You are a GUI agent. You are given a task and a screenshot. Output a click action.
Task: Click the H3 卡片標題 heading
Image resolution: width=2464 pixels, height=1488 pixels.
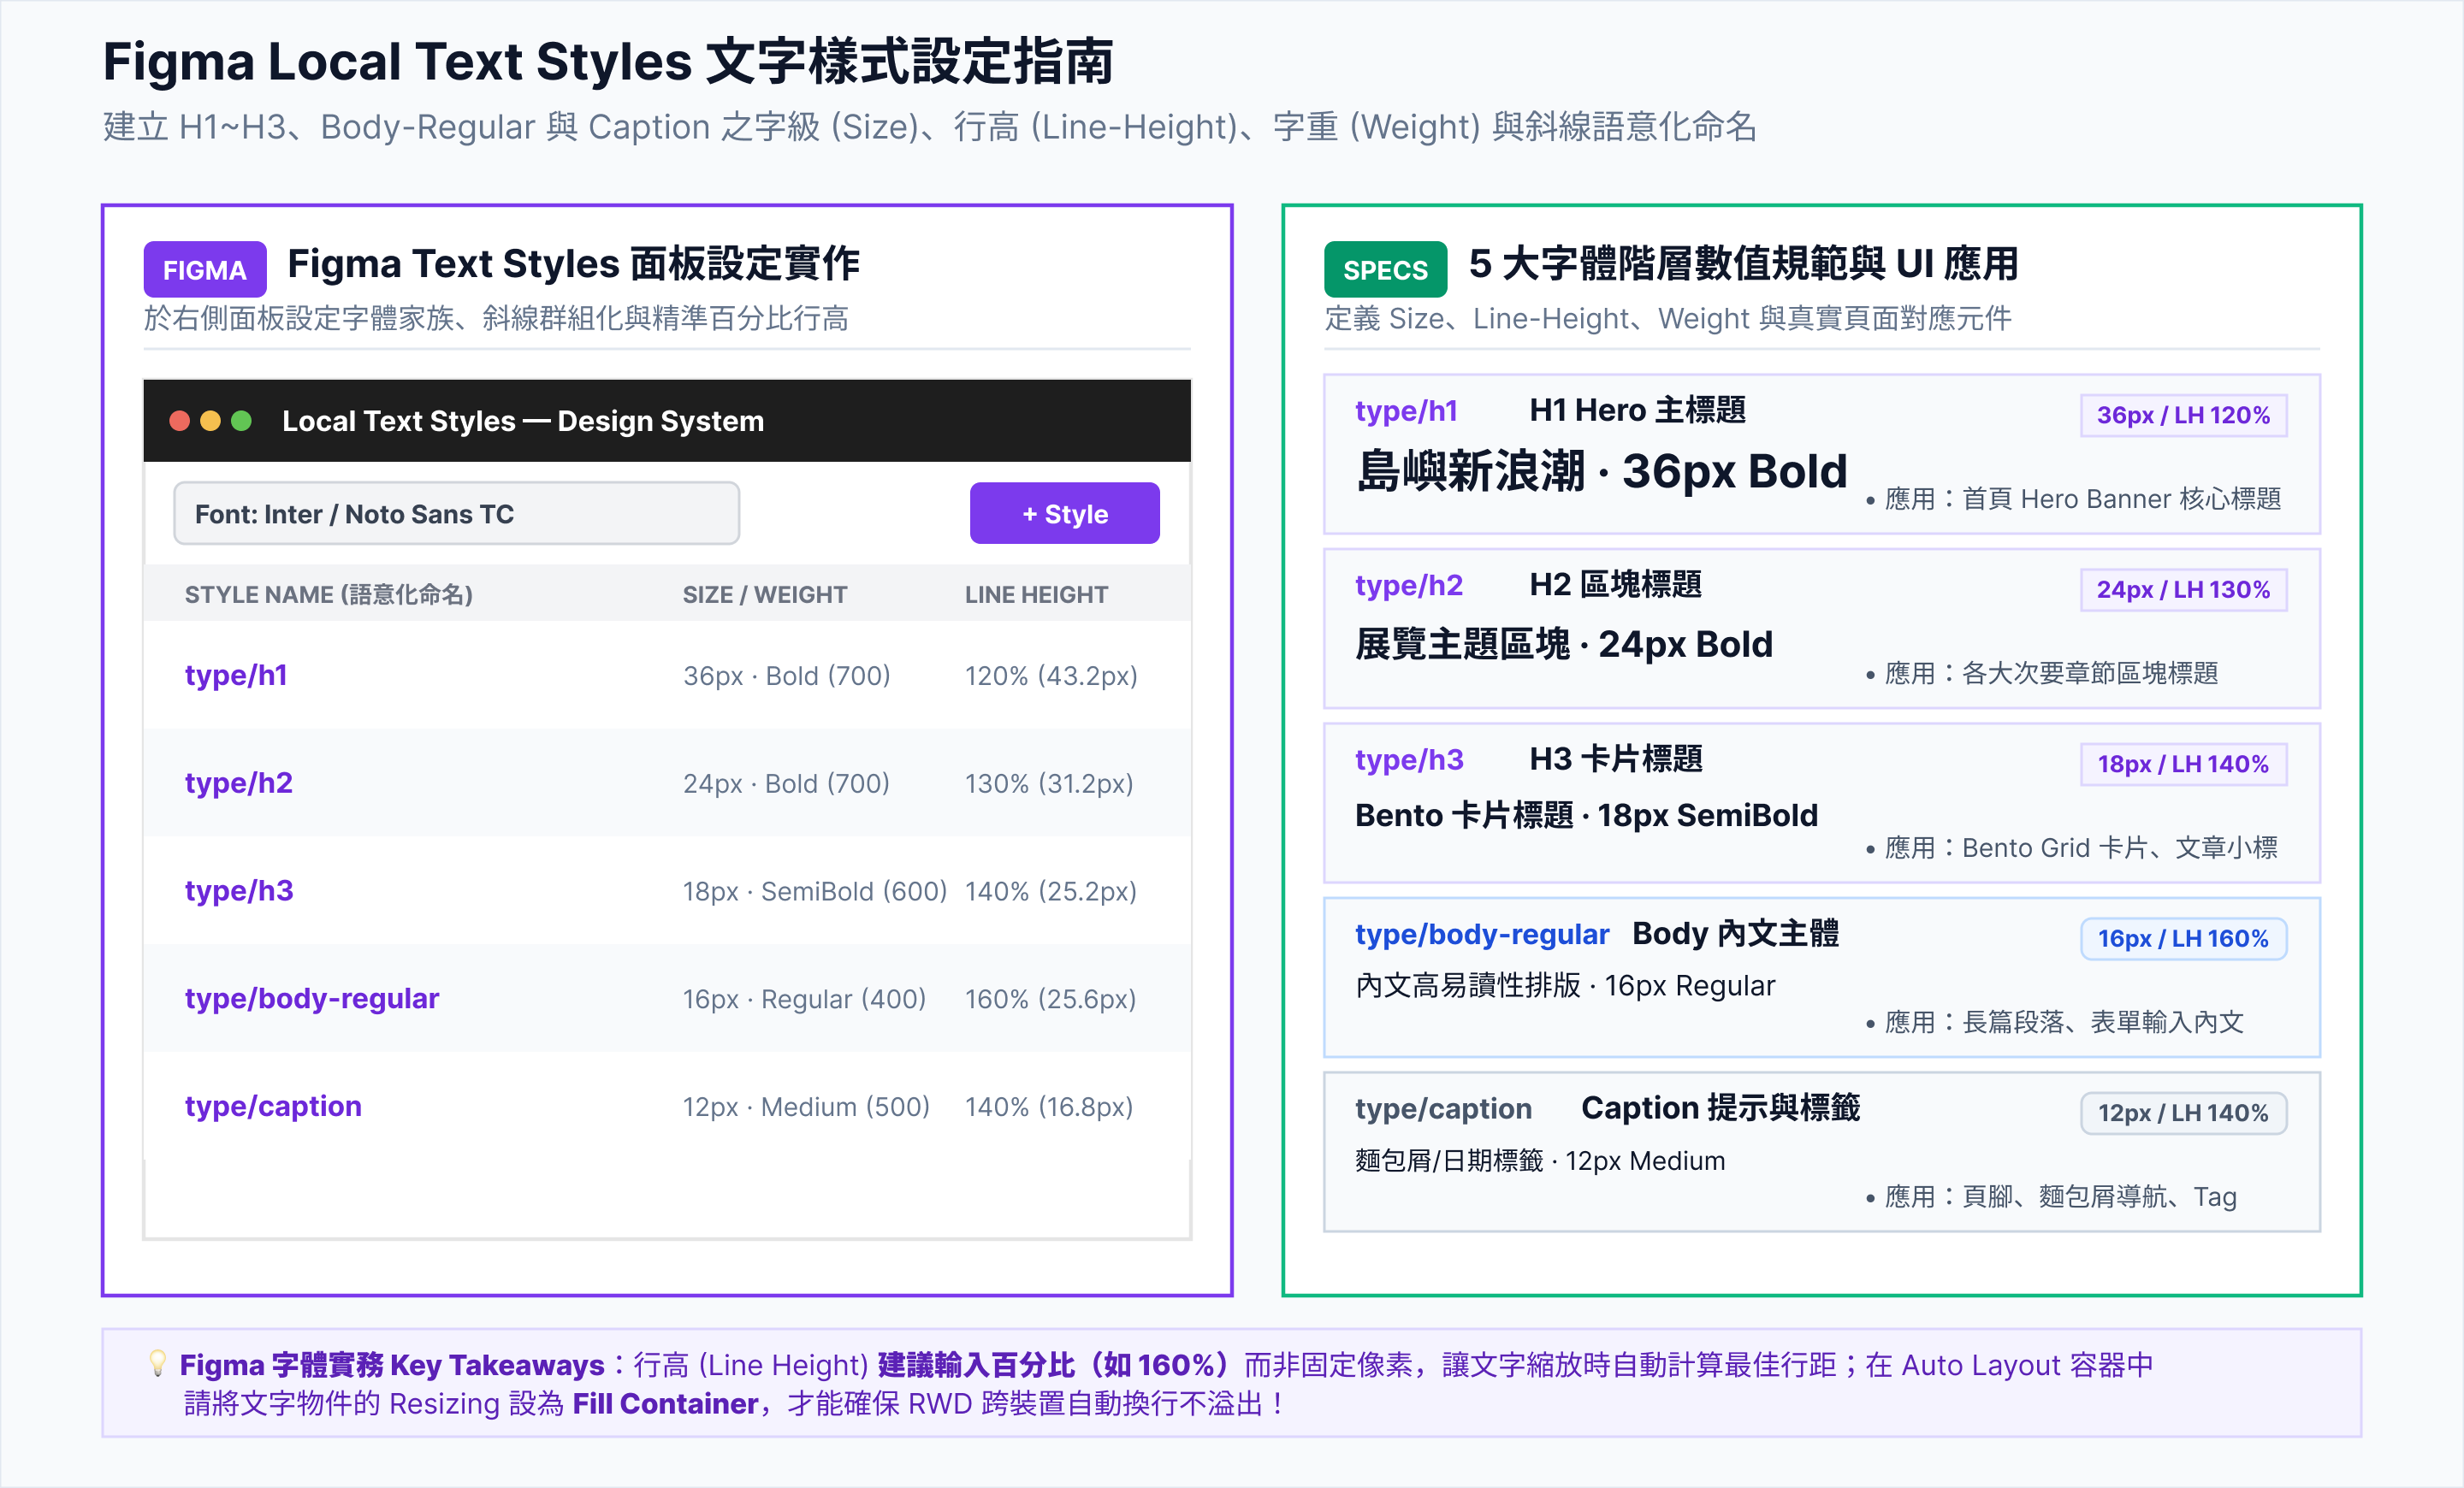1616,759
